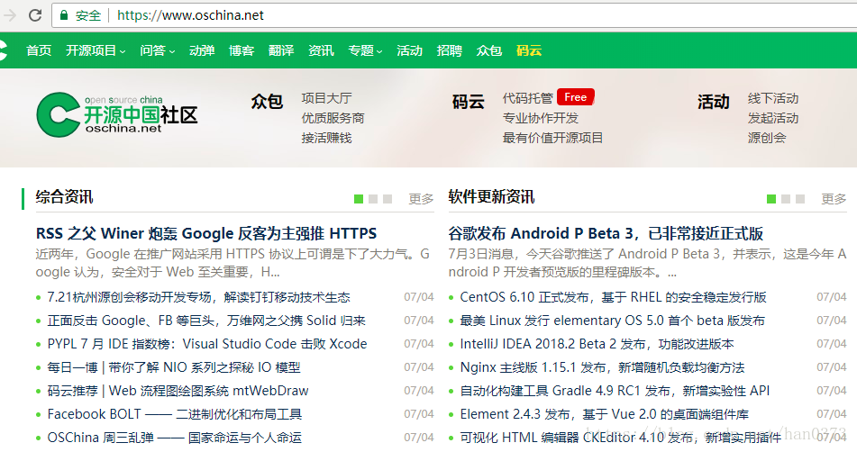Open the article 最美 Linux 发行 elementary OS 5.0
This screenshot has height=452, width=857.
coord(612,321)
